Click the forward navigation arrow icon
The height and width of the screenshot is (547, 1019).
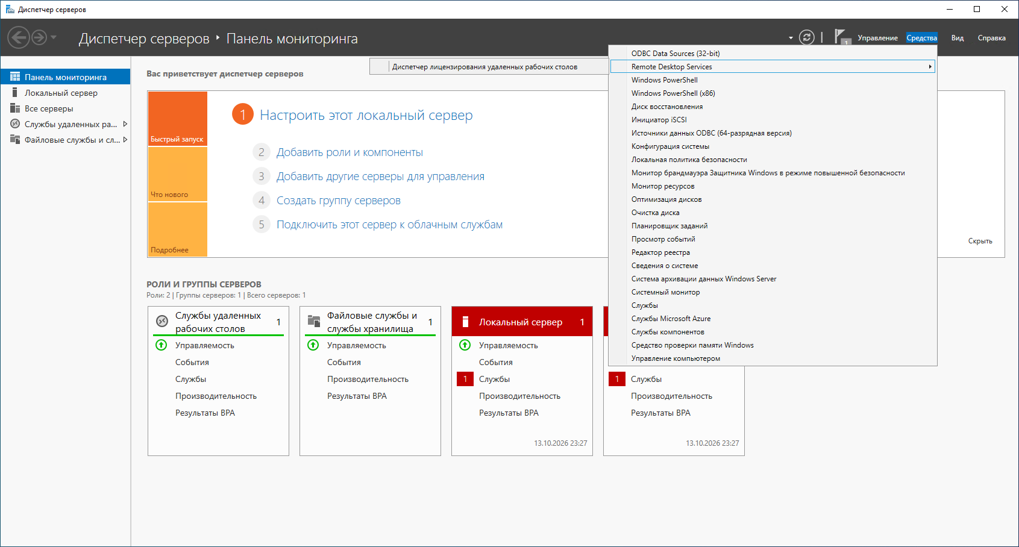coord(39,37)
